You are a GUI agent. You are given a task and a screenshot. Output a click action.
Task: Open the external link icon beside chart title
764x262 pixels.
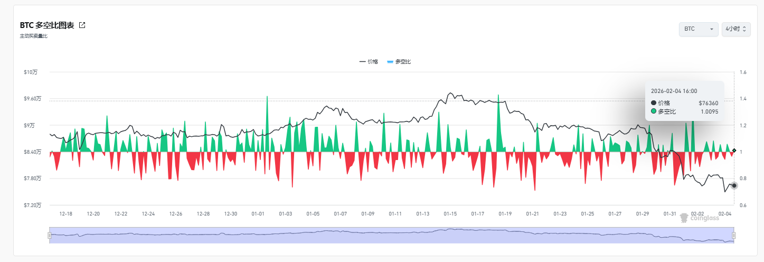tap(82, 25)
